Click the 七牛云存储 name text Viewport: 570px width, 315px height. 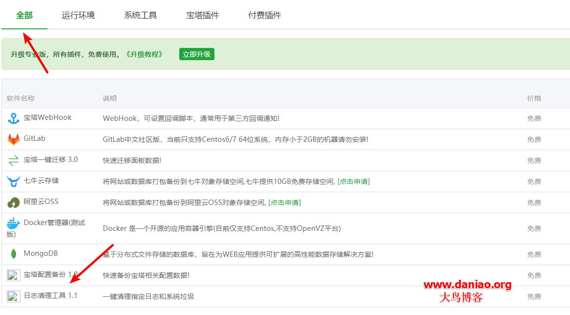(41, 180)
